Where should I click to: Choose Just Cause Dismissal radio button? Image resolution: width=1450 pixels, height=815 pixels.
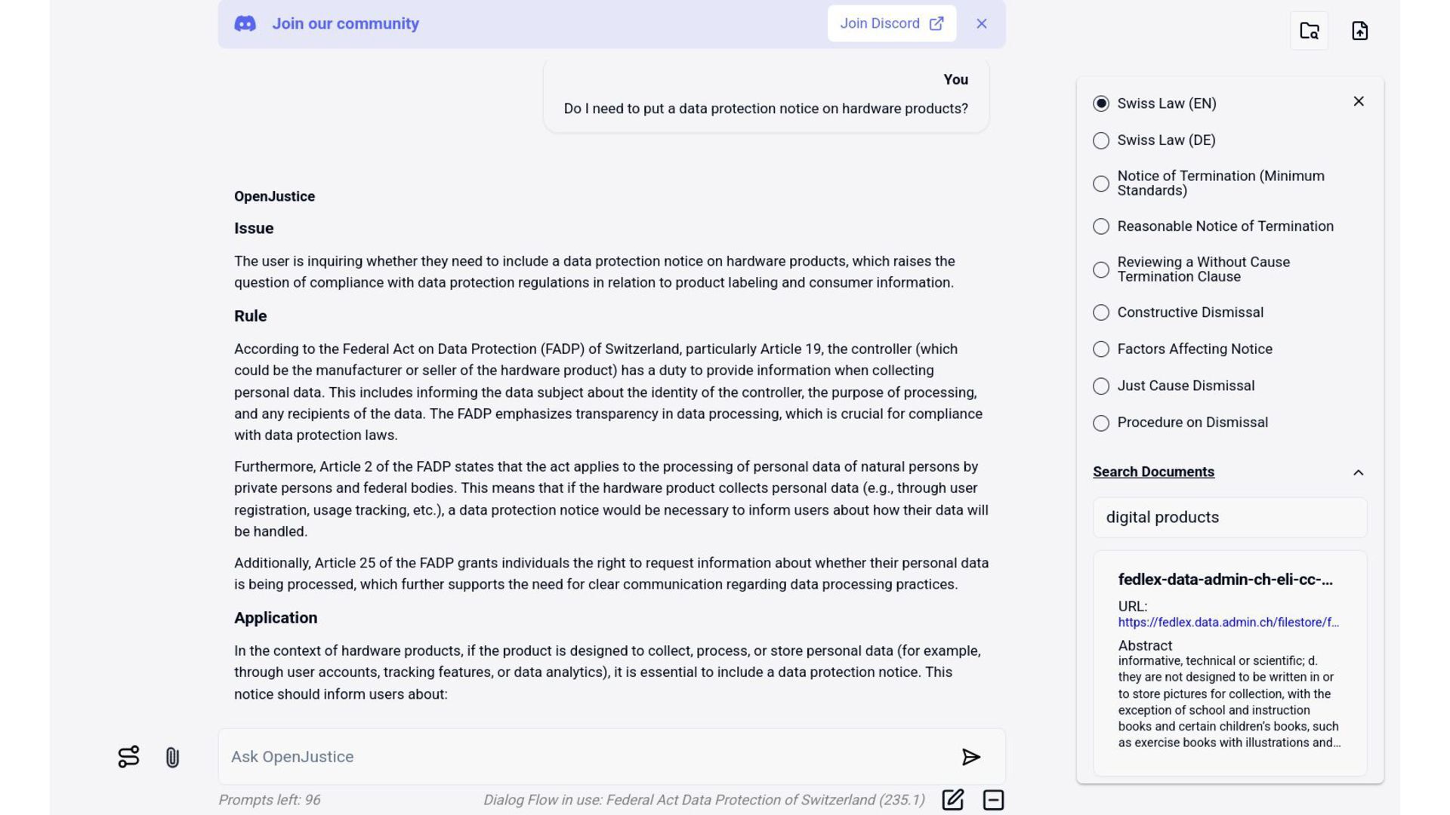click(x=1101, y=386)
